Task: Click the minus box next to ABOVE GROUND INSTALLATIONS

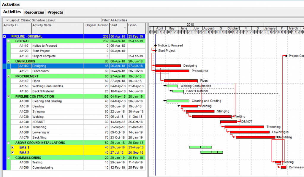Action: coord(8,142)
